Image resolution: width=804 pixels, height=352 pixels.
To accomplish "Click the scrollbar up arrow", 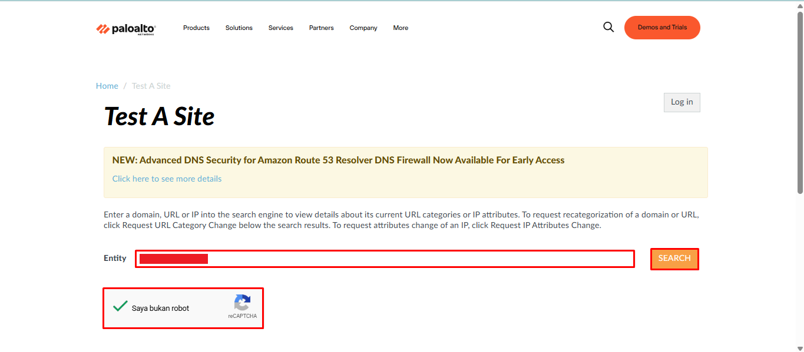I will tap(800, 5).
